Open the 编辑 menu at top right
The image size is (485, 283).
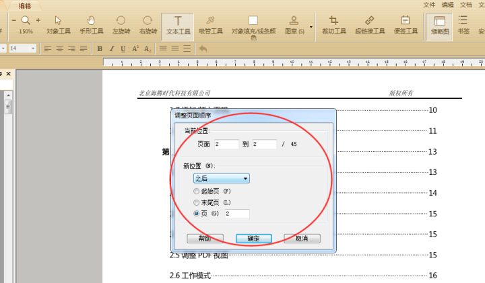pos(447,5)
